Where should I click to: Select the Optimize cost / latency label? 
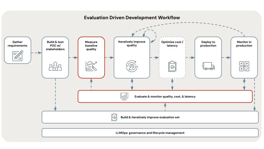tap(172, 44)
